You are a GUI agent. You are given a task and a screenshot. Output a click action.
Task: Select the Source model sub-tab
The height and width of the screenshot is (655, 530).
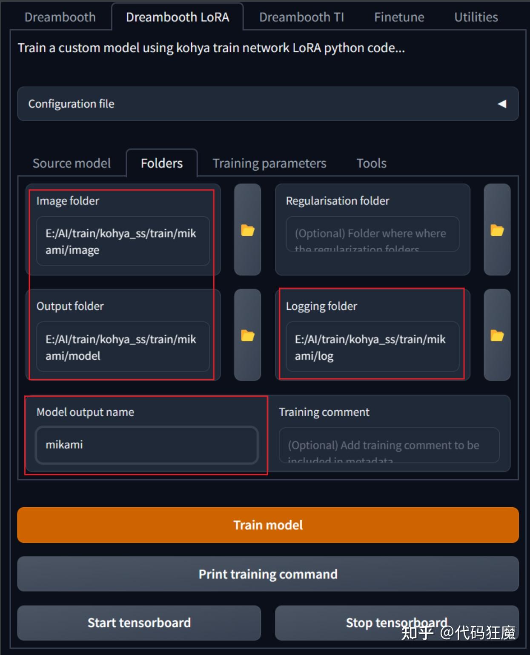point(72,163)
